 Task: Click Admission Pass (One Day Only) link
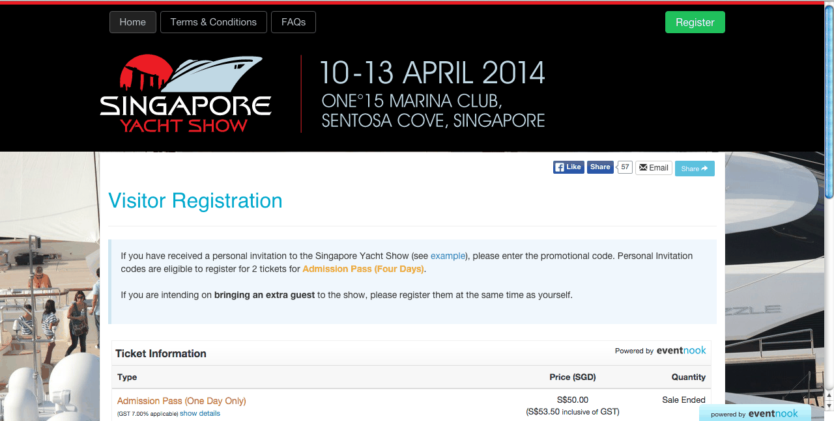tap(182, 401)
